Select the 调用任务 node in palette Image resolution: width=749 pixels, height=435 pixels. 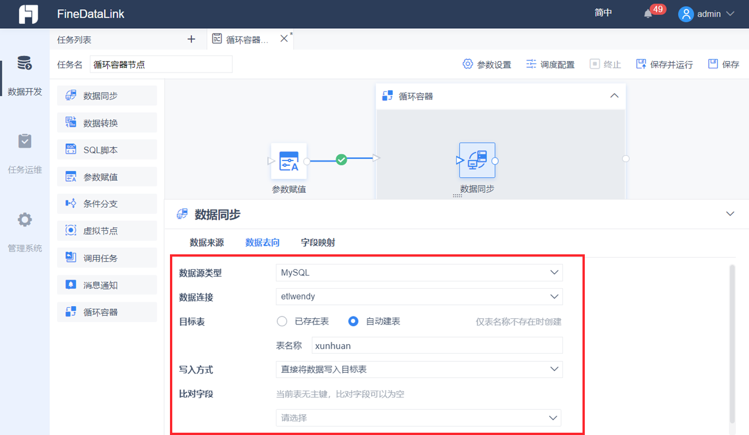107,258
